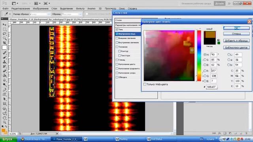Select the History Brush tool
253x142 pixels.
(4, 66)
